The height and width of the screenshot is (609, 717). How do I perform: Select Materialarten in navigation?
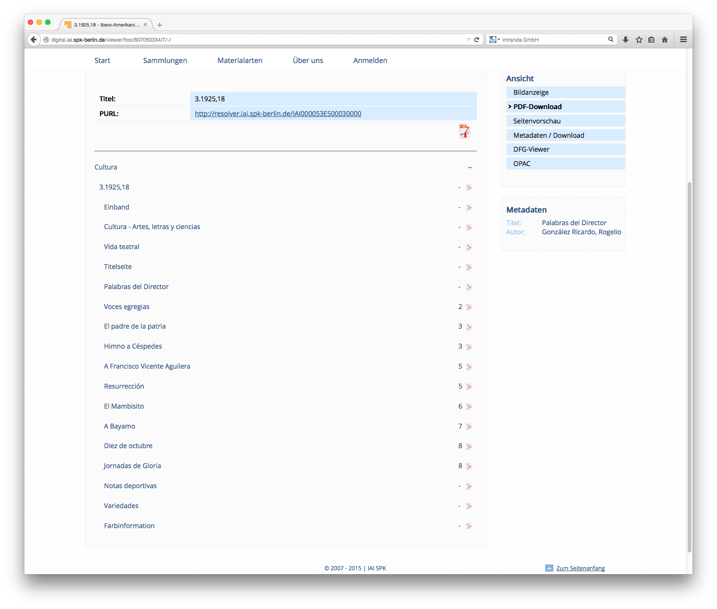[240, 60]
